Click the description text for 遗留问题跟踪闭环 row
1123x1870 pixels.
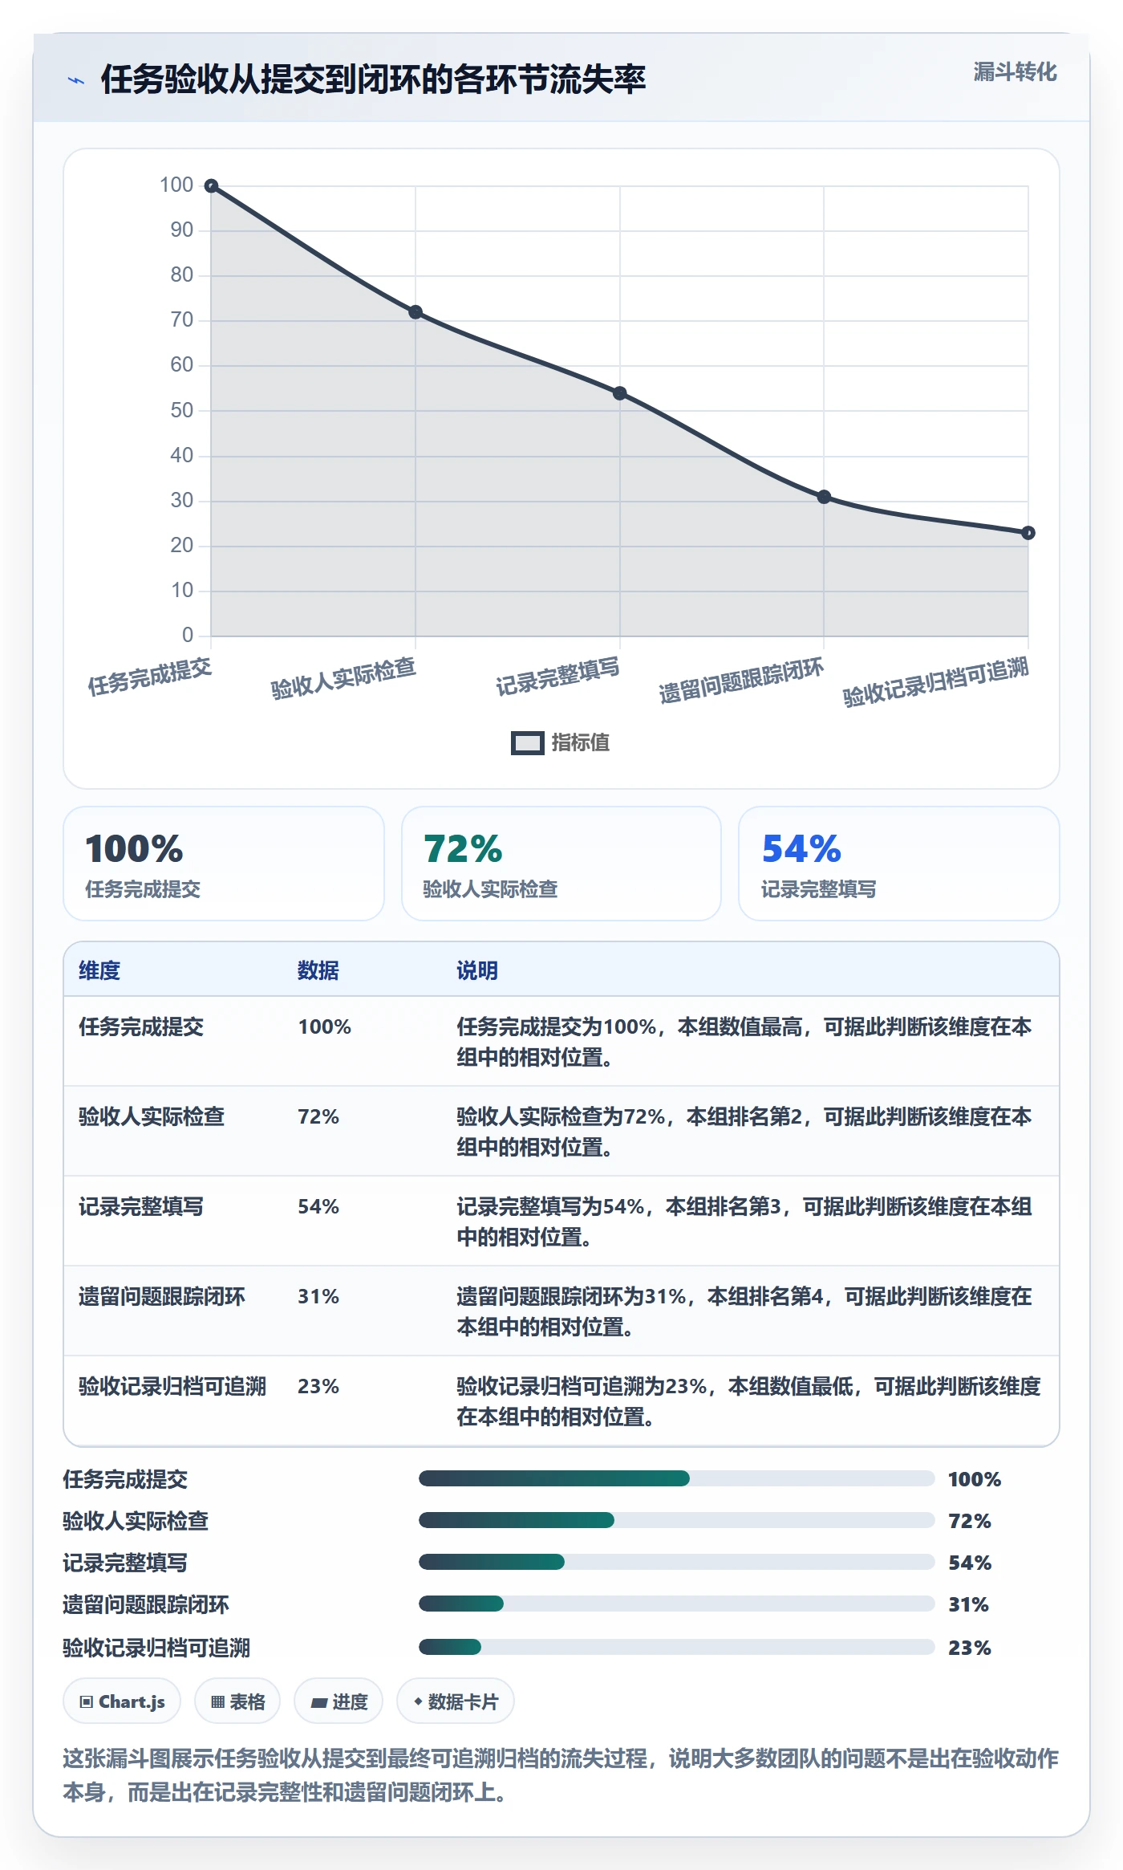(744, 1311)
